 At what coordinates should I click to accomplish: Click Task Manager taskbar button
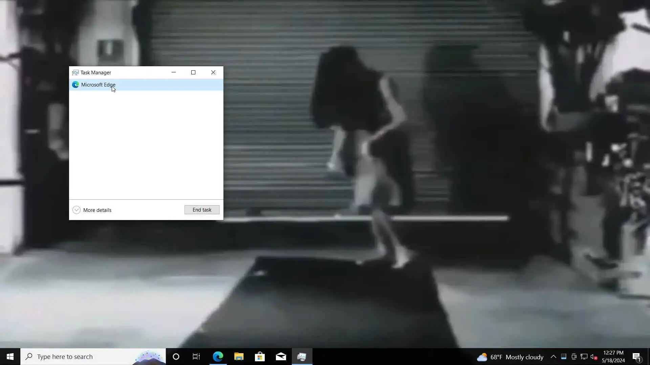click(302, 357)
